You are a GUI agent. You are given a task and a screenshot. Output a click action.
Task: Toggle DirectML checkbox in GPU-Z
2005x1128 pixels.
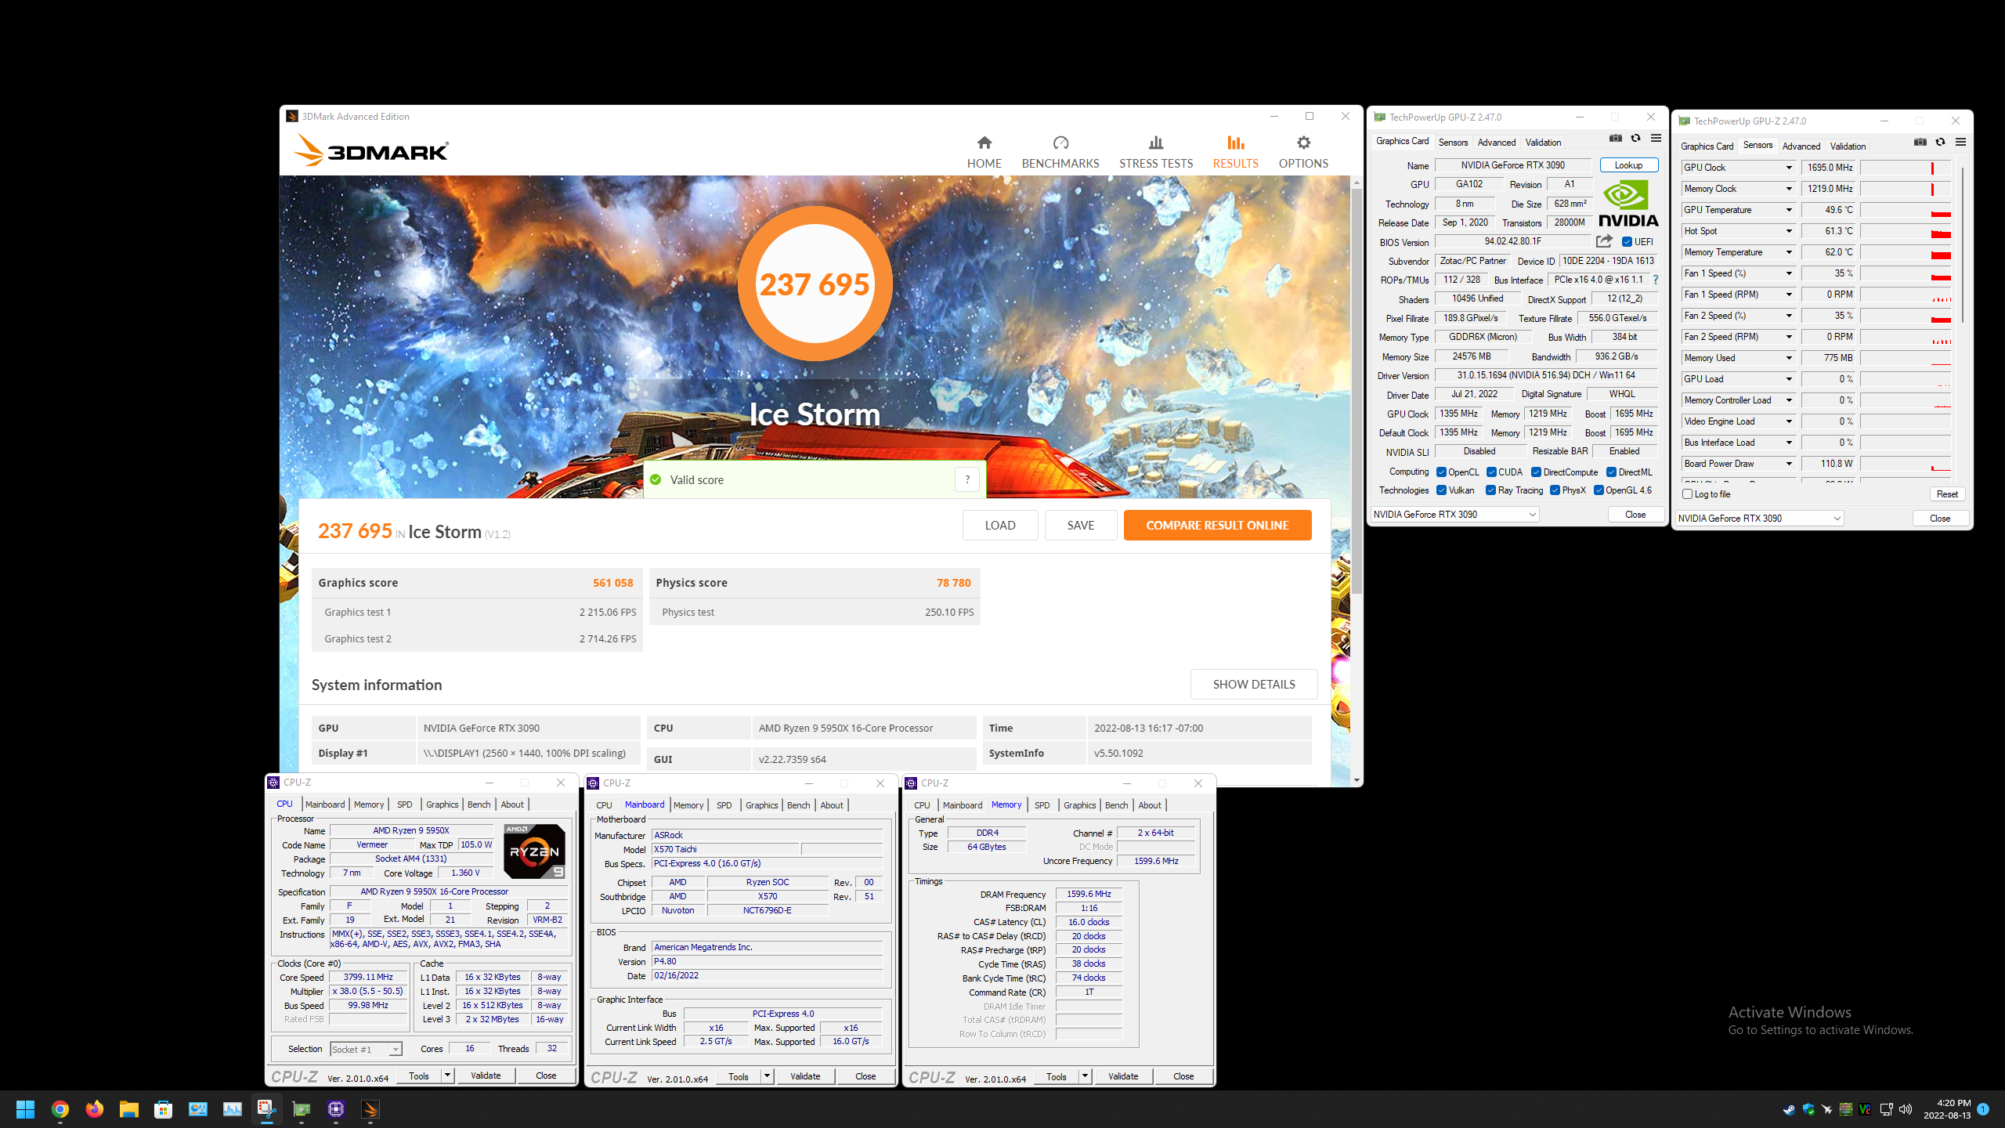pos(1611,472)
